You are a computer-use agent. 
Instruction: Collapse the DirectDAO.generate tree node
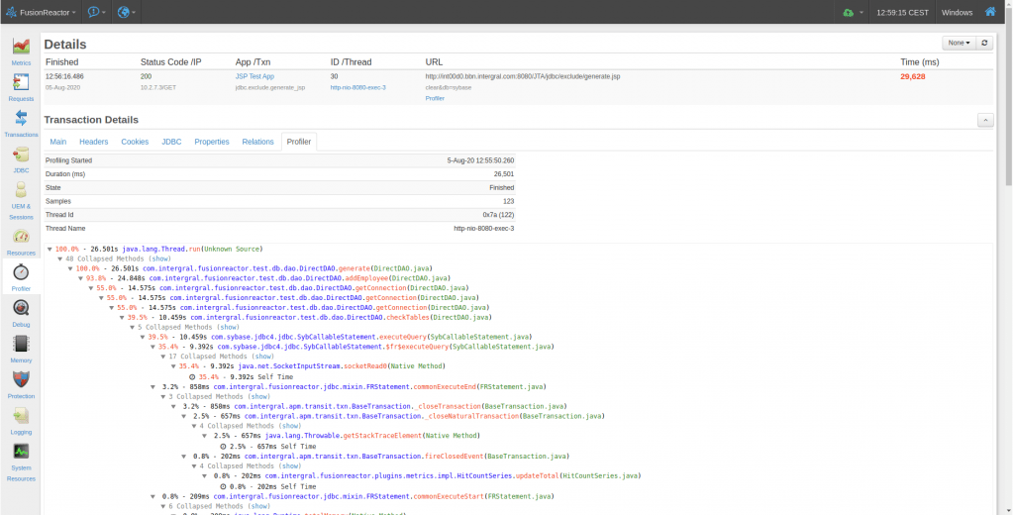pos(70,268)
